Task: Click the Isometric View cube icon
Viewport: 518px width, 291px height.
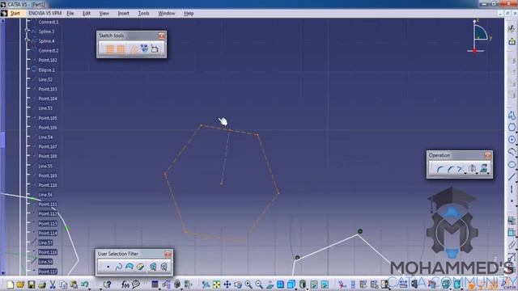Action: (291, 285)
